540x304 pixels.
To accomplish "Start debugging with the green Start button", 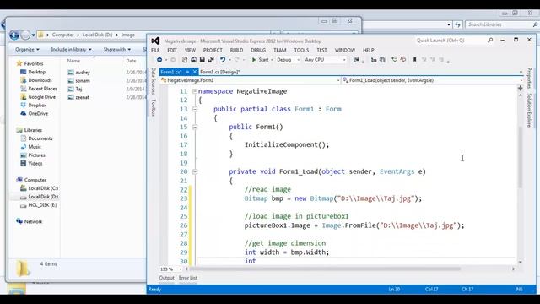I will [x=260, y=60].
